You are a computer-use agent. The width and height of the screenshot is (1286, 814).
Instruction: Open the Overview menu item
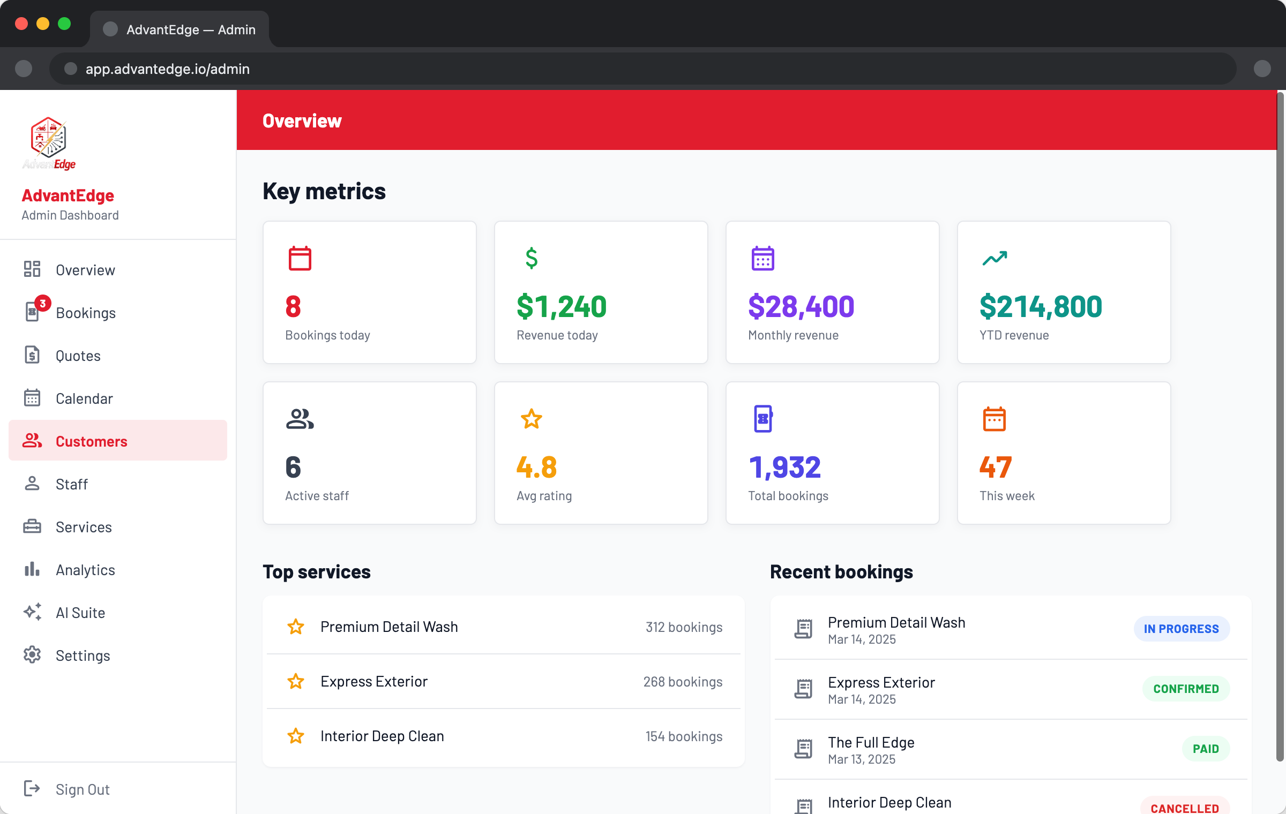(118, 269)
